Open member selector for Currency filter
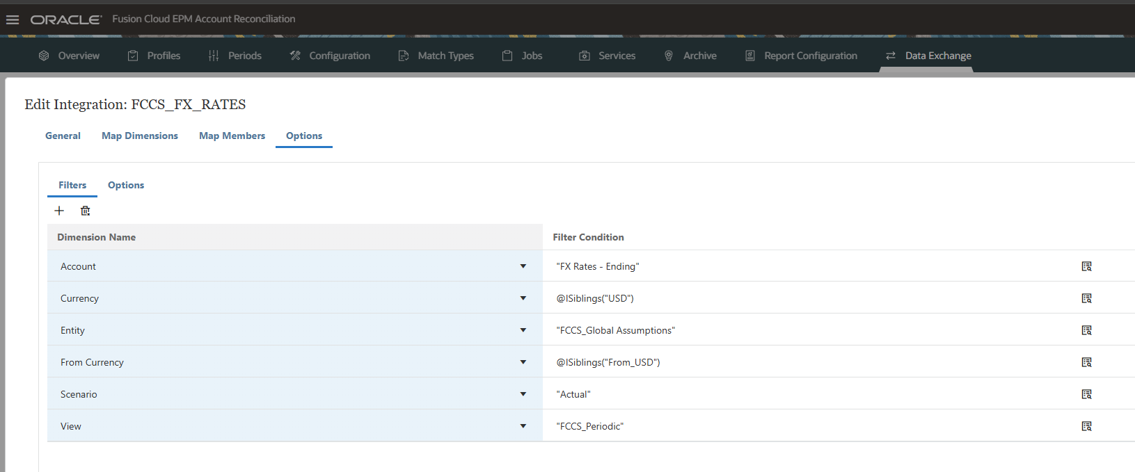Image resolution: width=1135 pixels, height=472 pixels. (x=1086, y=298)
